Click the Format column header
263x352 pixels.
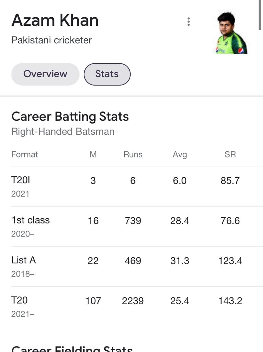pos(25,154)
